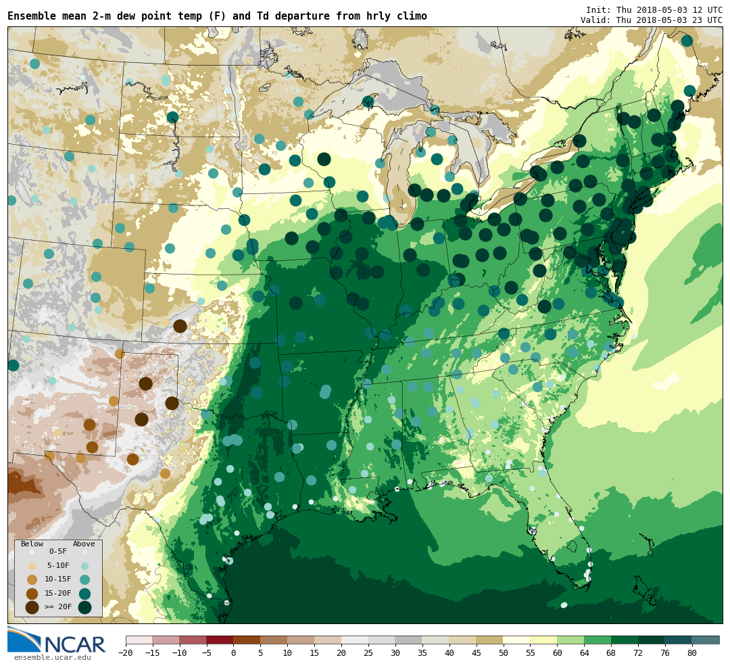
Task: Select the Below 5-10F tan legend circle
Action: (x=32, y=566)
